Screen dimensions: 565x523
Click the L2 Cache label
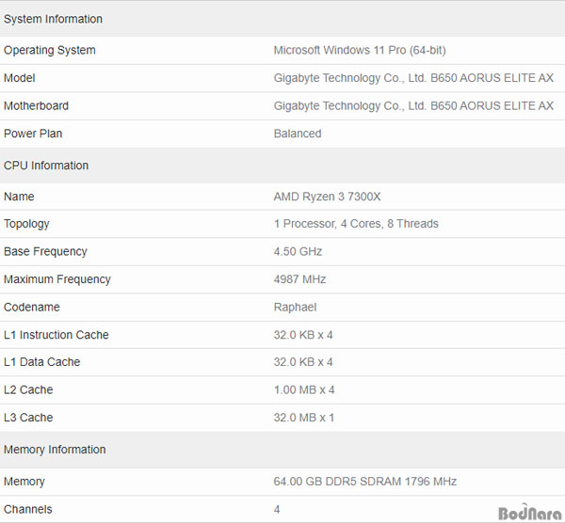[28, 389]
